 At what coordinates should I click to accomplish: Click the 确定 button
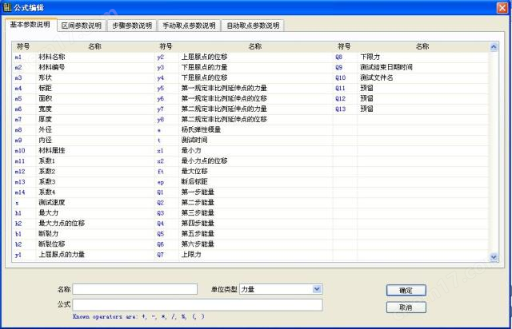tap(406, 290)
